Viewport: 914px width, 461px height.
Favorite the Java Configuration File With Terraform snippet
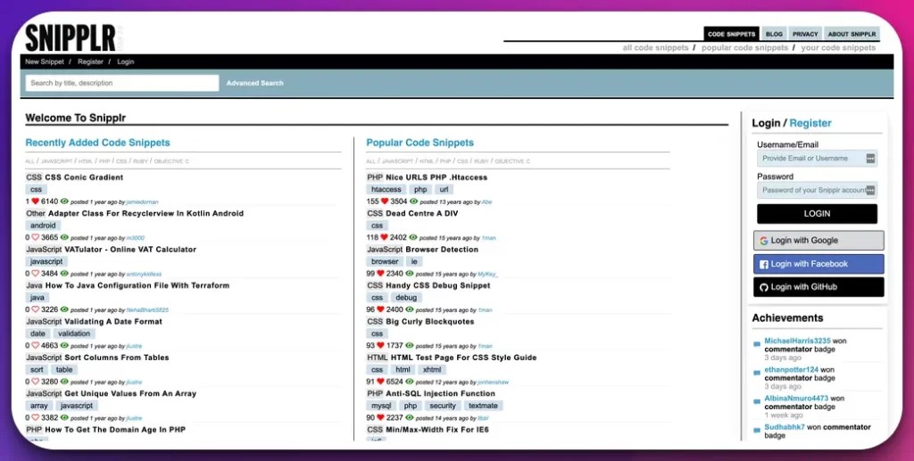pyautogui.click(x=35, y=309)
